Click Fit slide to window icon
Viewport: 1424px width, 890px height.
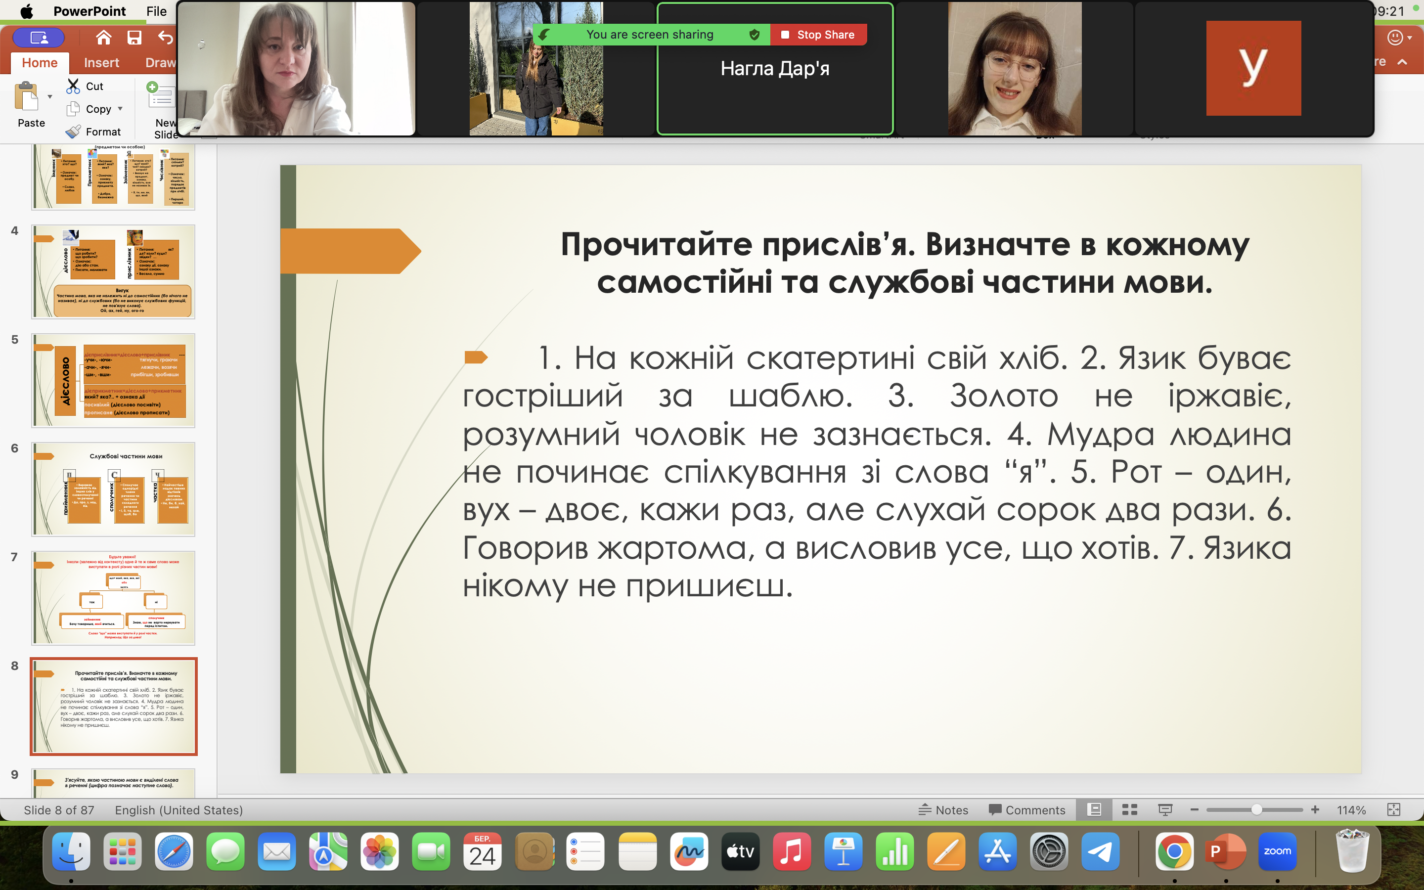1393,810
